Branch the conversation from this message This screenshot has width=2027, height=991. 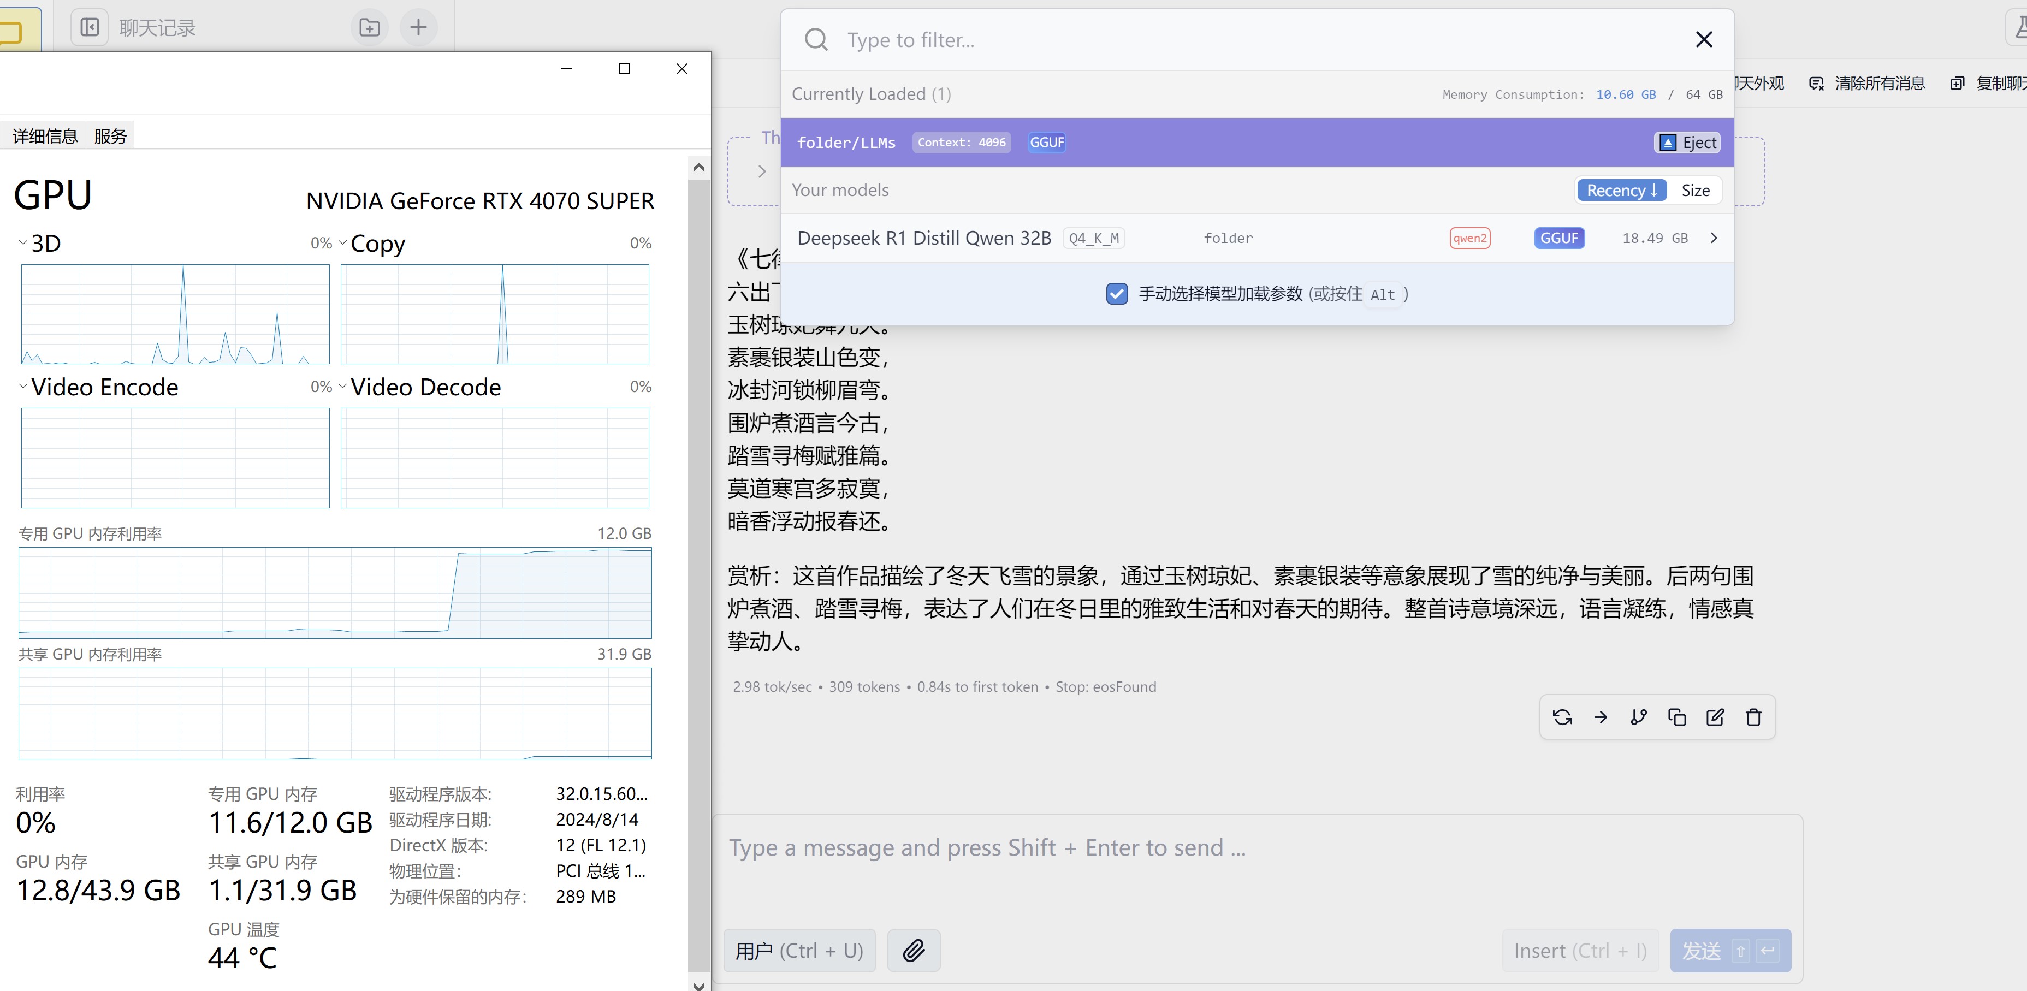click(x=1638, y=717)
